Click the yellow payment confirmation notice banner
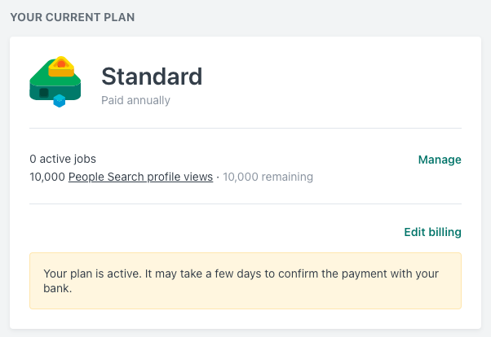 pyautogui.click(x=245, y=281)
